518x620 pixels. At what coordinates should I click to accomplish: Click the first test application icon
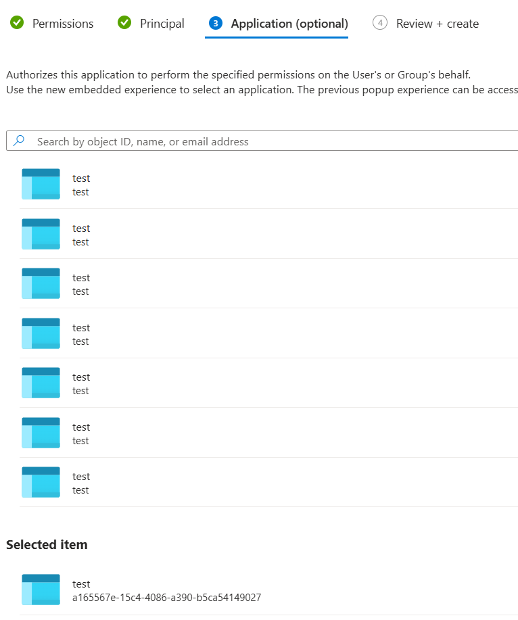tap(41, 184)
